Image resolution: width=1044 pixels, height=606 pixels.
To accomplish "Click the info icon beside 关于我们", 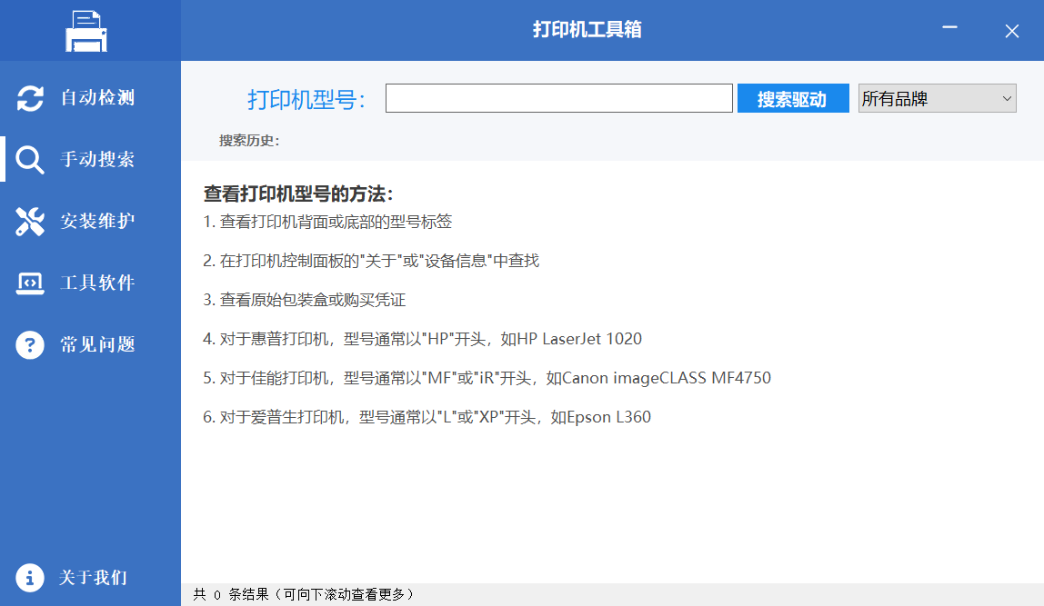I will pos(29,577).
